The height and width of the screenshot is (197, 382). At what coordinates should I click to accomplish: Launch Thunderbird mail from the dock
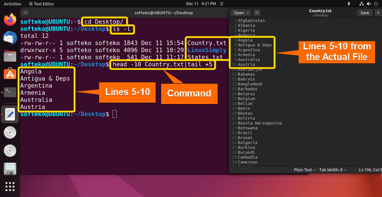10,38
